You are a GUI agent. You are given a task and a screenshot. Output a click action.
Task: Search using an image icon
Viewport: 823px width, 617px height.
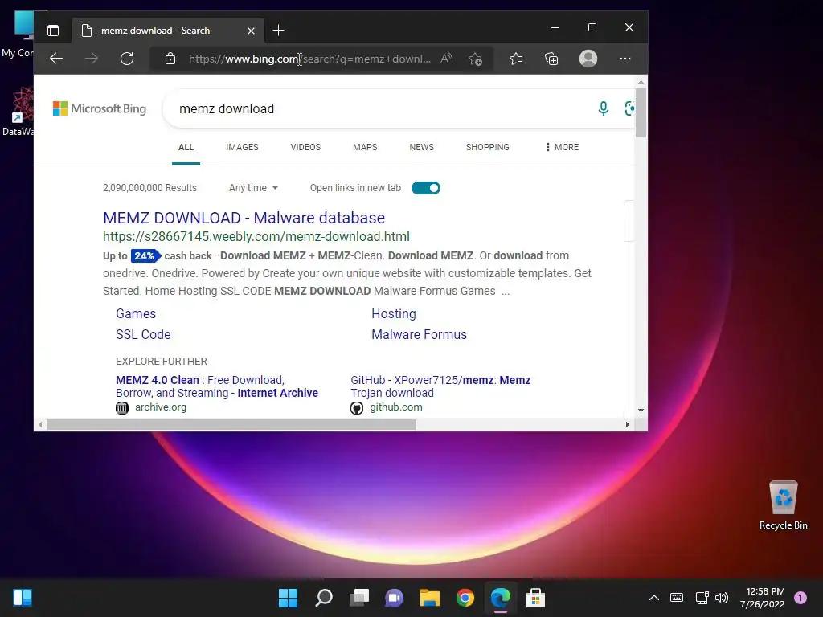click(629, 108)
